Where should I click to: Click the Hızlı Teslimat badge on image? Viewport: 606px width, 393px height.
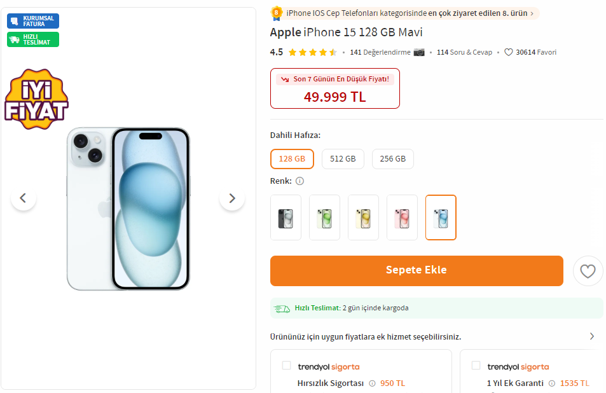pos(33,39)
